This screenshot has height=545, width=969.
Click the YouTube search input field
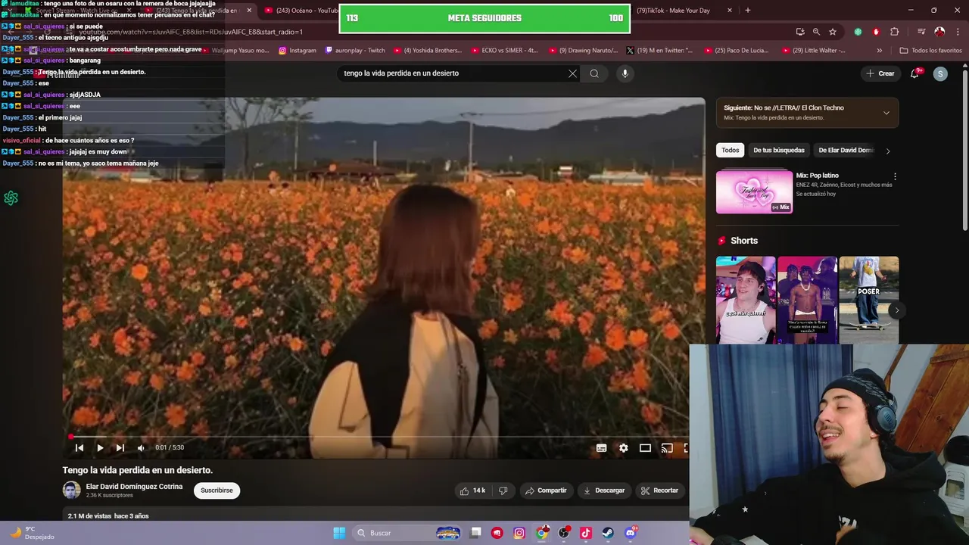click(x=454, y=73)
